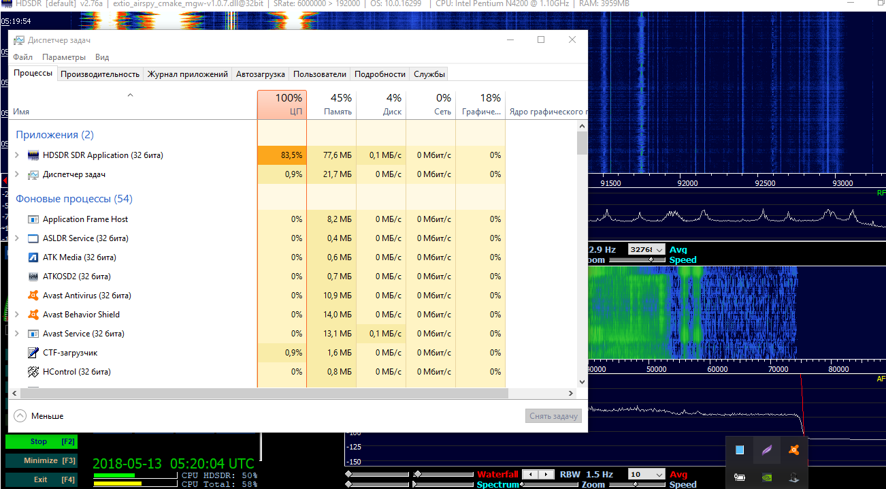Click the Avast Antivirus process icon
Image resolution: width=886 pixels, height=489 pixels.
[x=33, y=296]
